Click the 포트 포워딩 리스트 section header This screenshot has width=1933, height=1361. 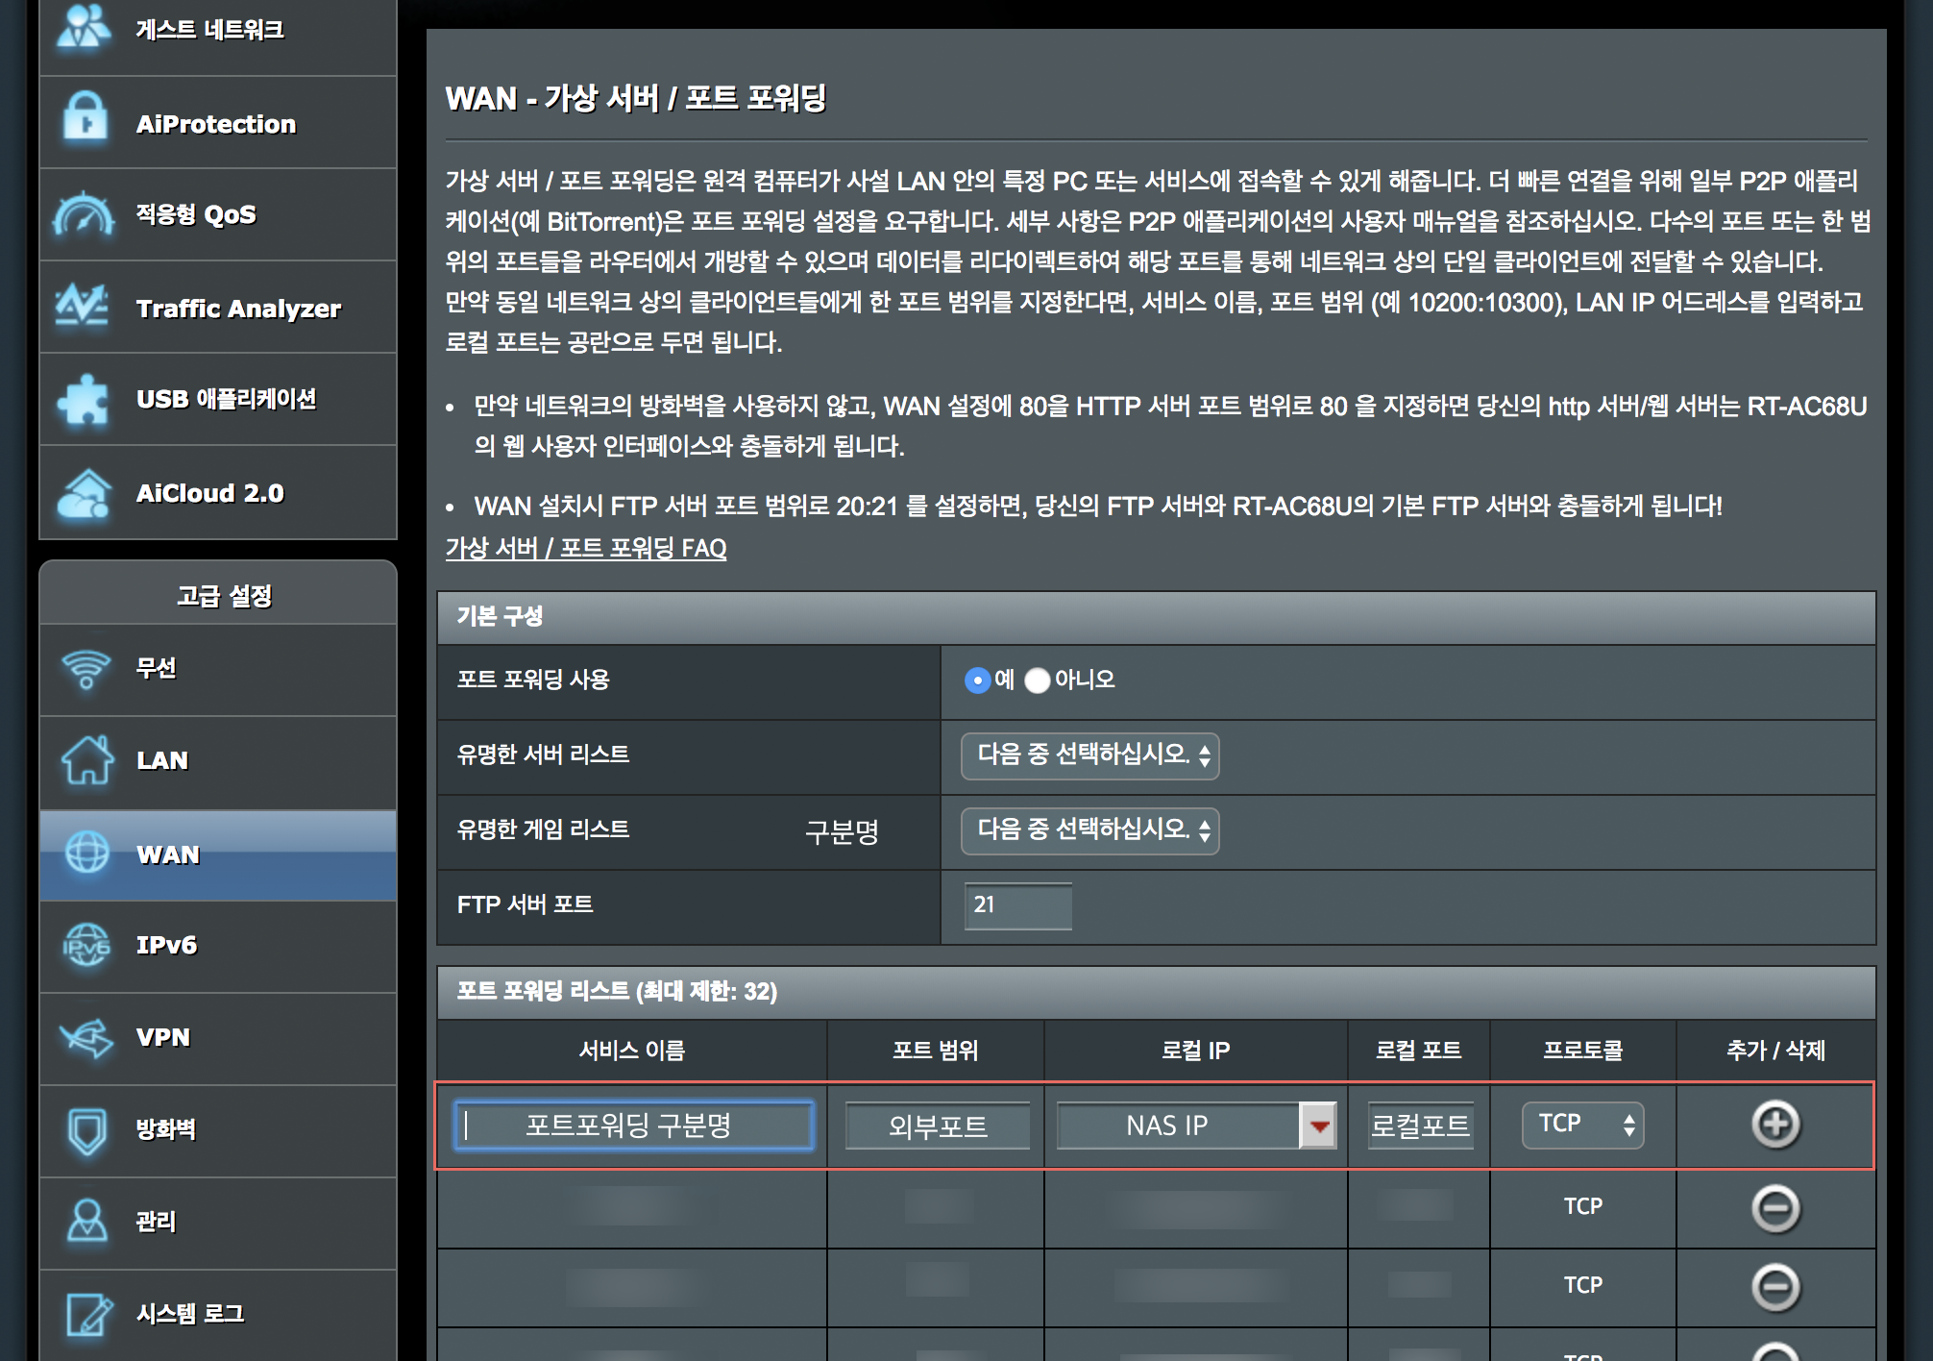pyautogui.click(x=1156, y=992)
